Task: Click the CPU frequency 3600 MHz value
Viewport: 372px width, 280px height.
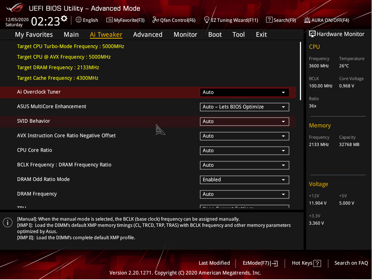Action: tap(318, 66)
